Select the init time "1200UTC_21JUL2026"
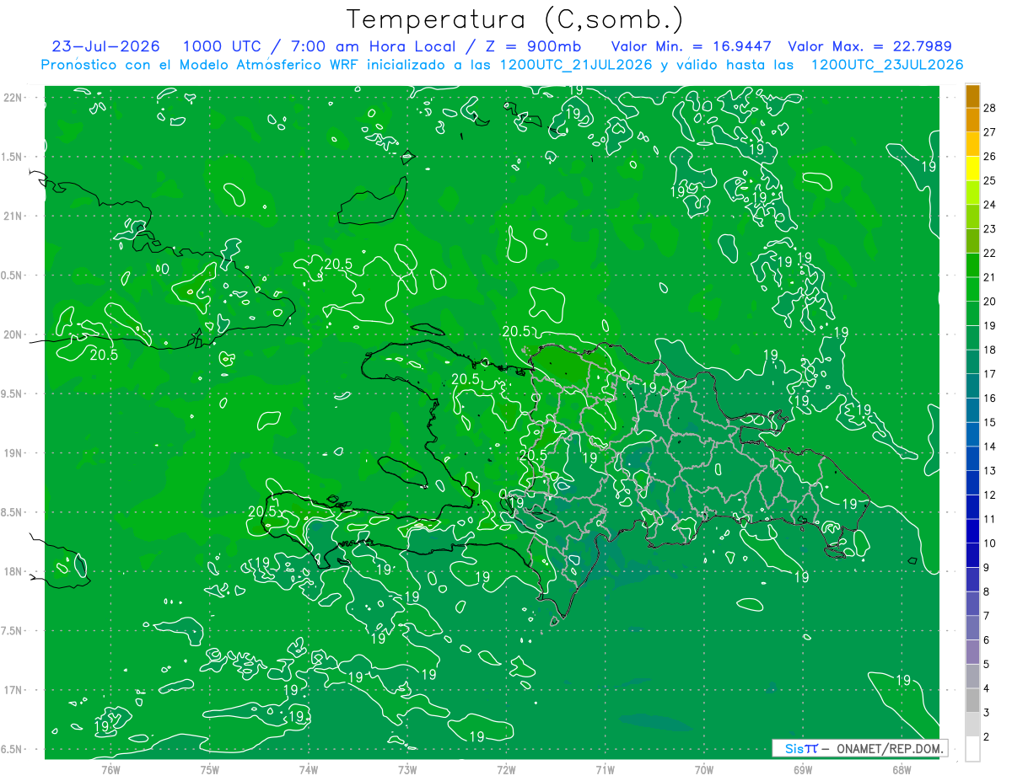The width and height of the screenshot is (1012, 781). (x=576, y=65)
